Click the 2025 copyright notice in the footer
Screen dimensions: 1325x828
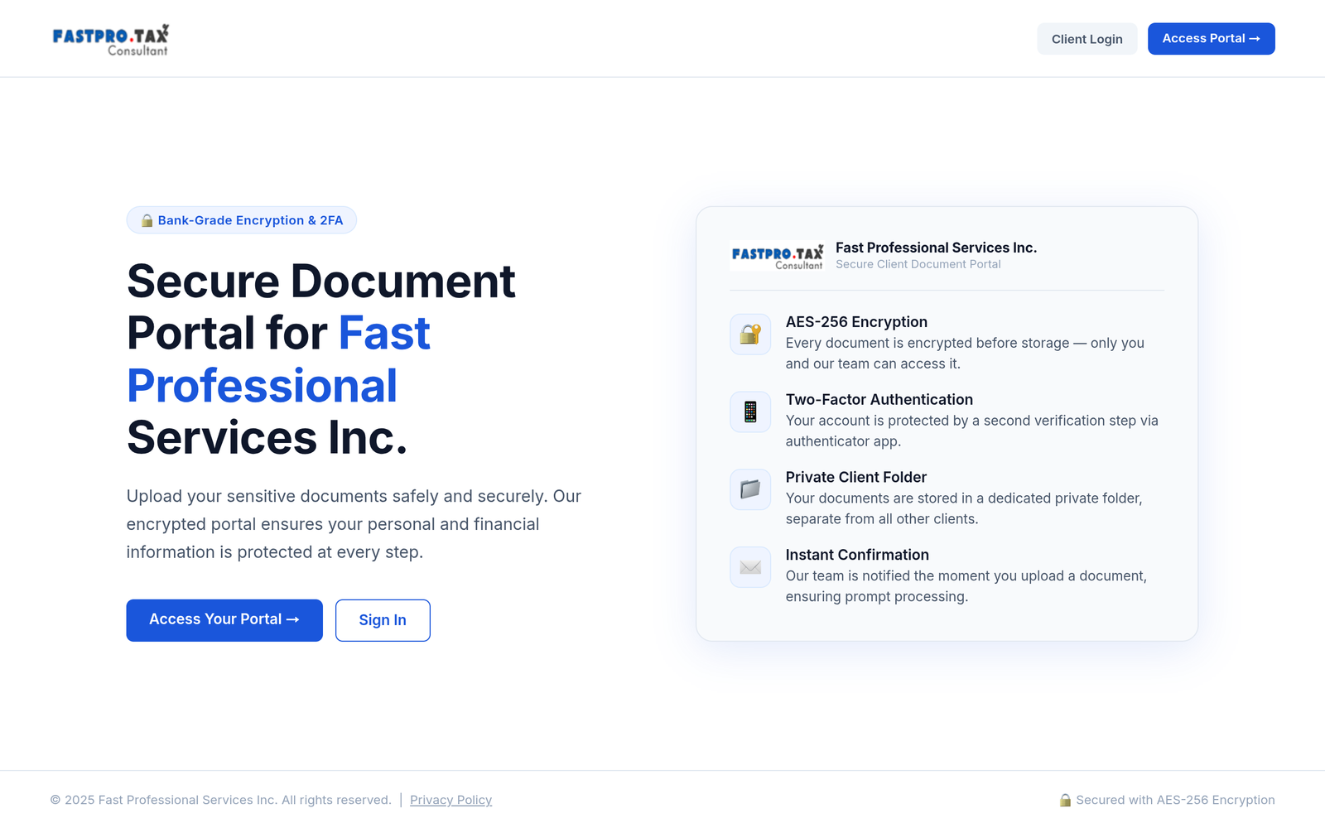220,800
